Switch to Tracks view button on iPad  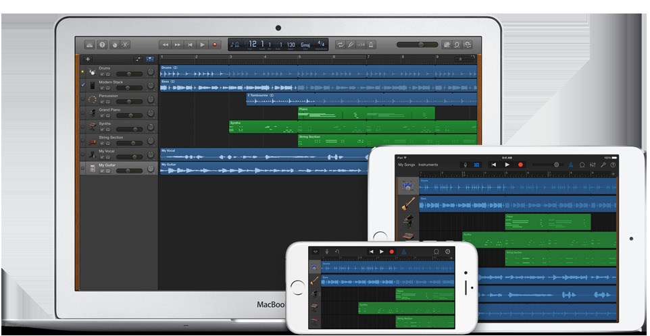pyautogui.click(x=476, y=165)
